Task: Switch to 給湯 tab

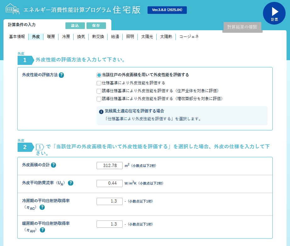Action: pos(115,37)
